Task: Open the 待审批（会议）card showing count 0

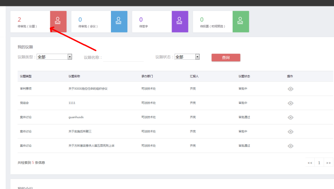Action: (x=91, y=22)
